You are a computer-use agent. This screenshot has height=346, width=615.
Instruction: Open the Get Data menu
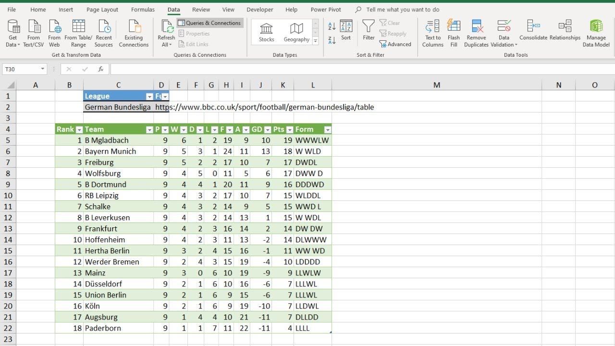(13, 34)
